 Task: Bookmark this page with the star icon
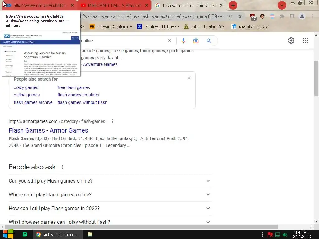click(240, 16)
